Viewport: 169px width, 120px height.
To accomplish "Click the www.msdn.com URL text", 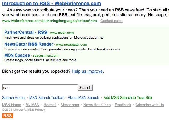I will point(62,33).
